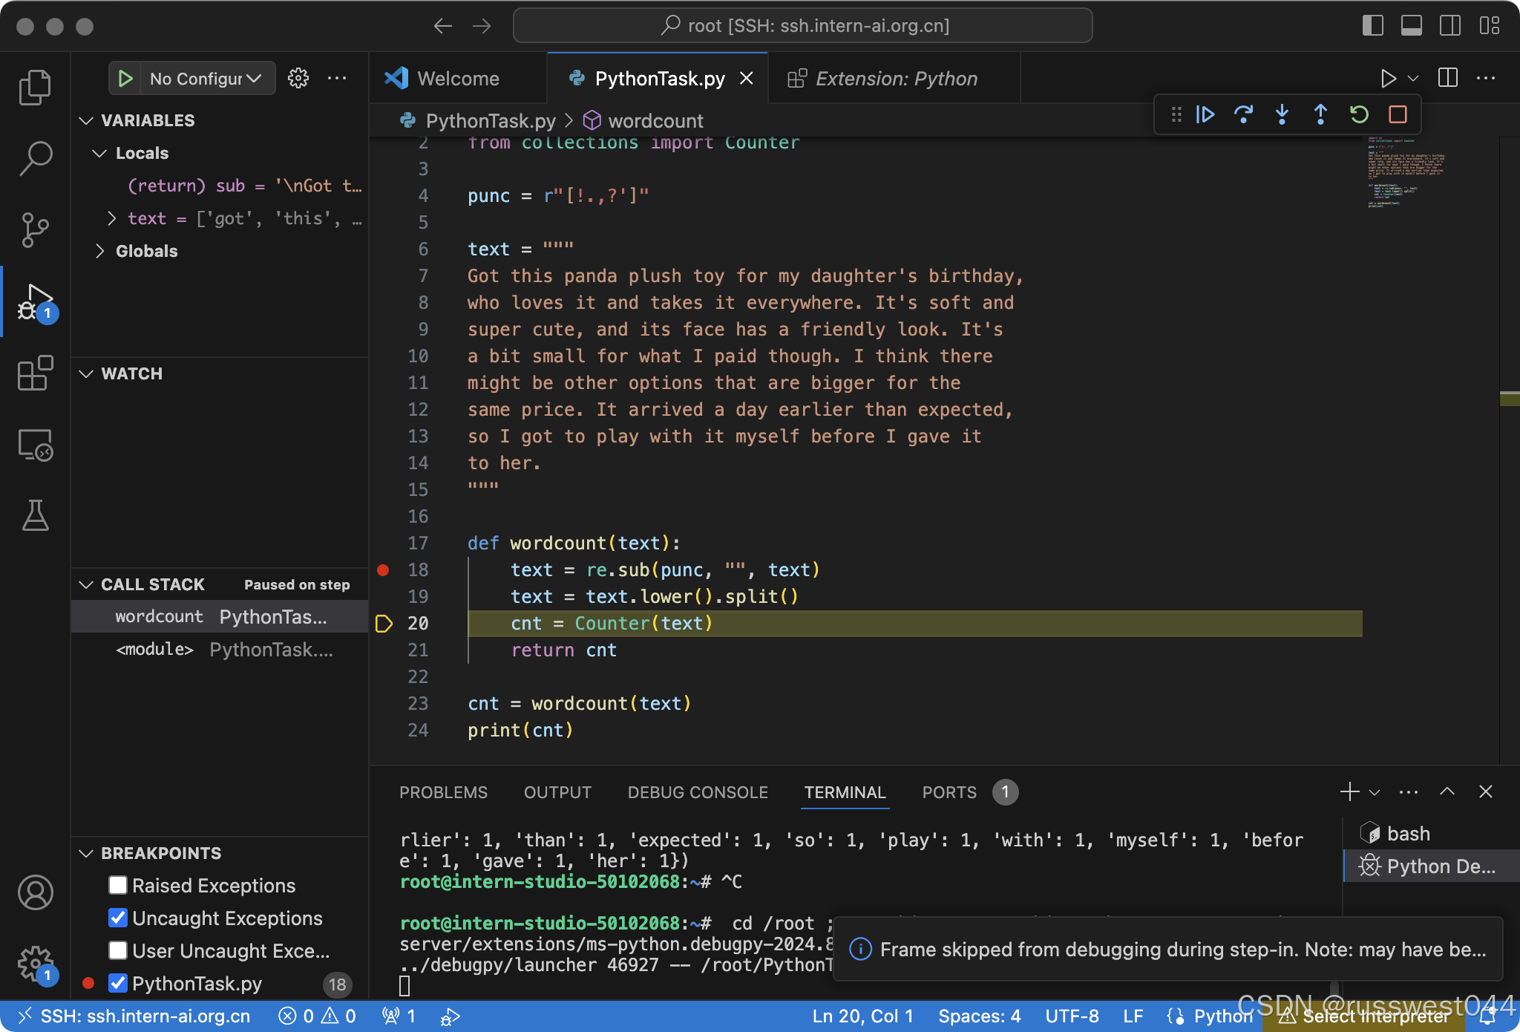Screen dimensions: 1520x1032
Task: Click the continue playback button in debug toolbar
Action: click(x=1206, y=114)
